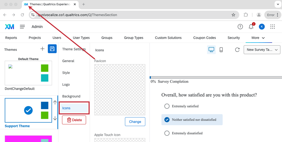Click the save themes floppy disk icon
This screenshot has width=282, height=142.
point(52,49)
